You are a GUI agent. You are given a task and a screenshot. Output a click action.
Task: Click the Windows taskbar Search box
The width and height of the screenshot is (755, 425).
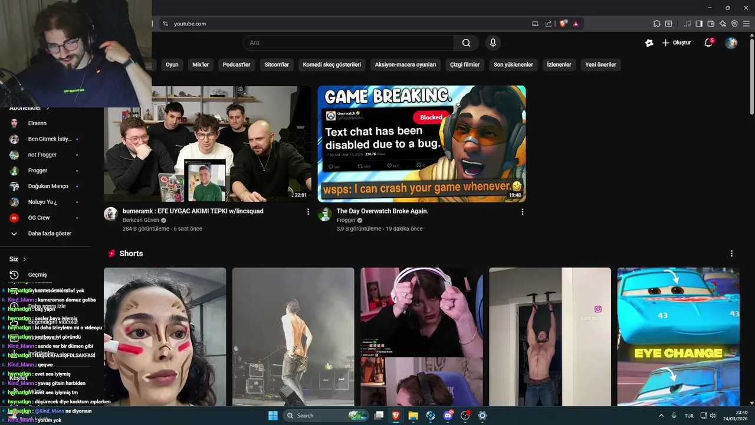click(326, 416)
